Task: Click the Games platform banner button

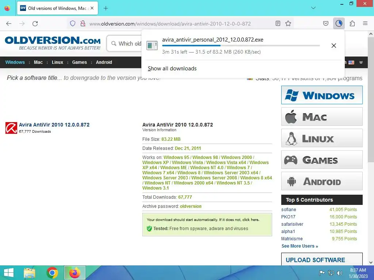Action: (x=322, y=160)
